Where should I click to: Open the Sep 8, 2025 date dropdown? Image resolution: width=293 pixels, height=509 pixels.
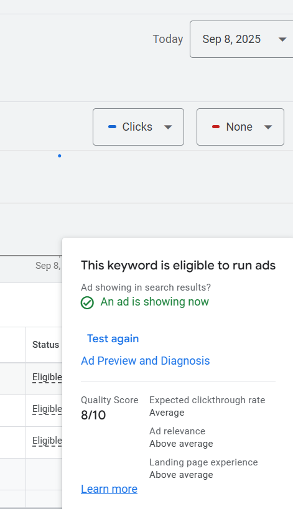tap(241, 39)
